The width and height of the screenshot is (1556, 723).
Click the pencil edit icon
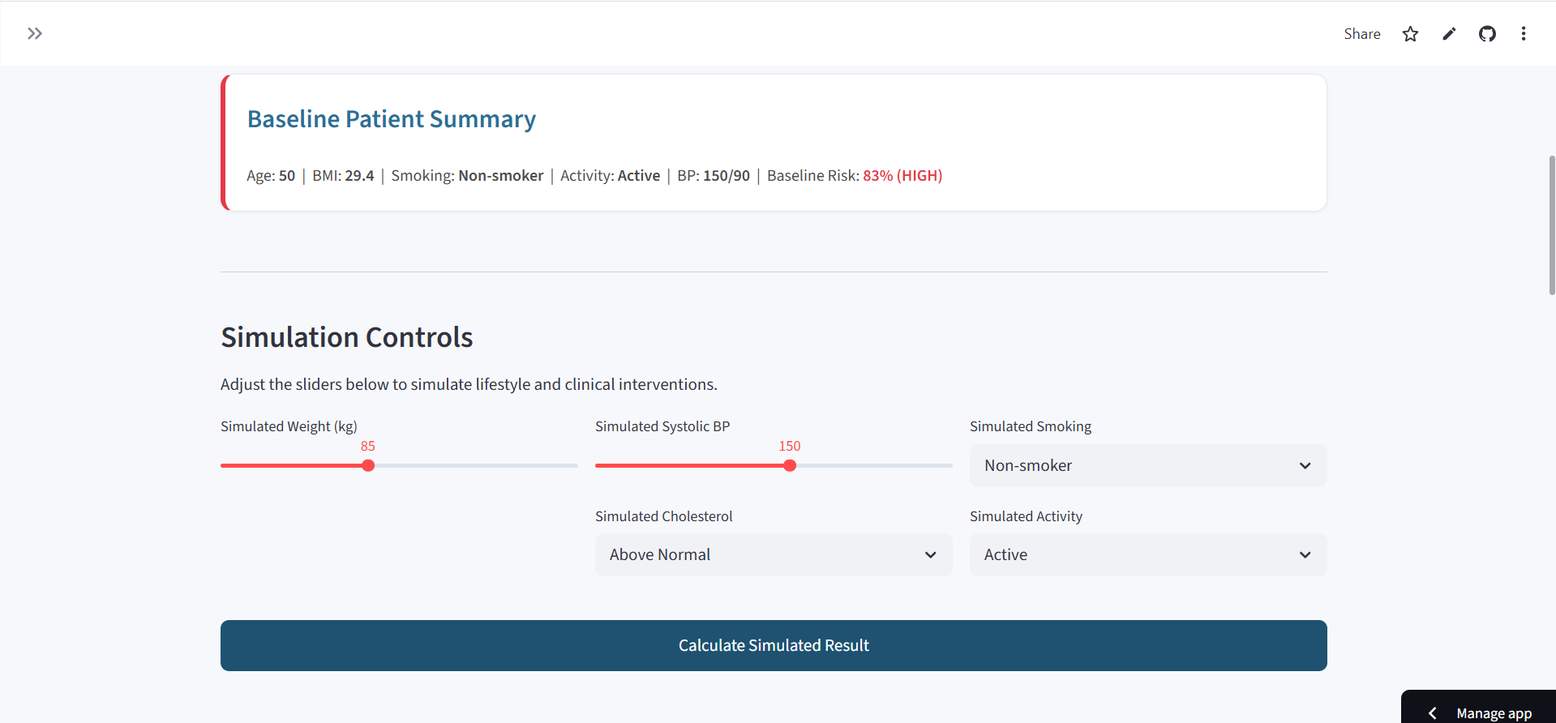coord(1449,34)
